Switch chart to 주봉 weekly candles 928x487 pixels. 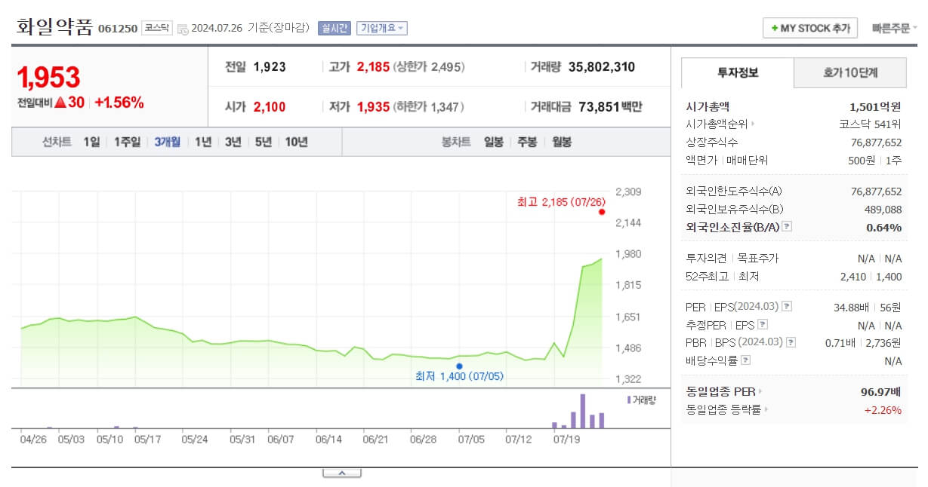click(x=526, y=142)
